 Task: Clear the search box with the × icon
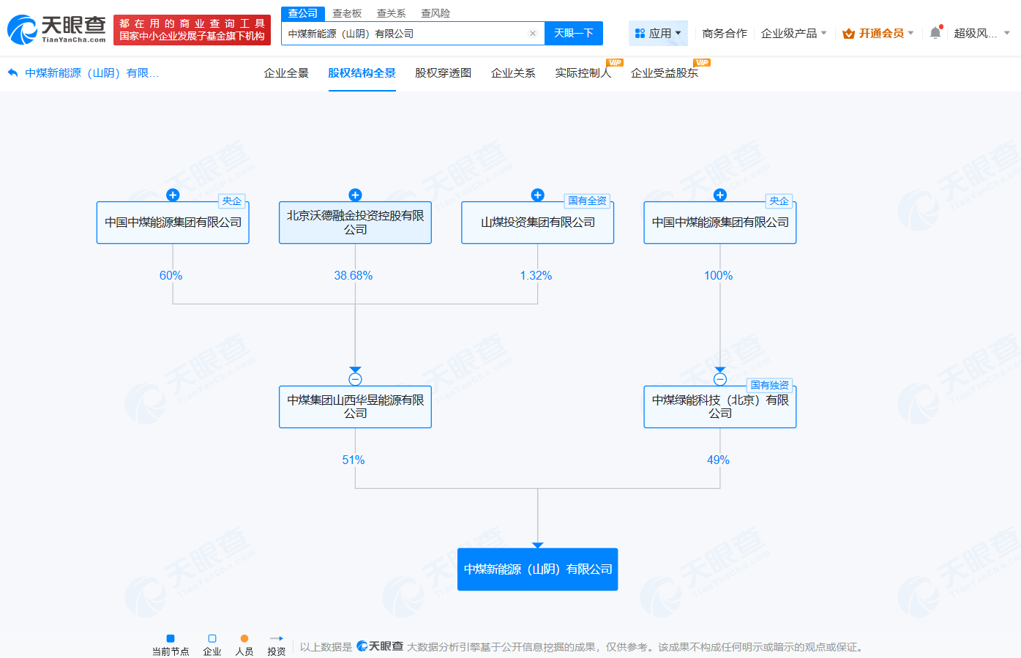click(x=532, y=33)
